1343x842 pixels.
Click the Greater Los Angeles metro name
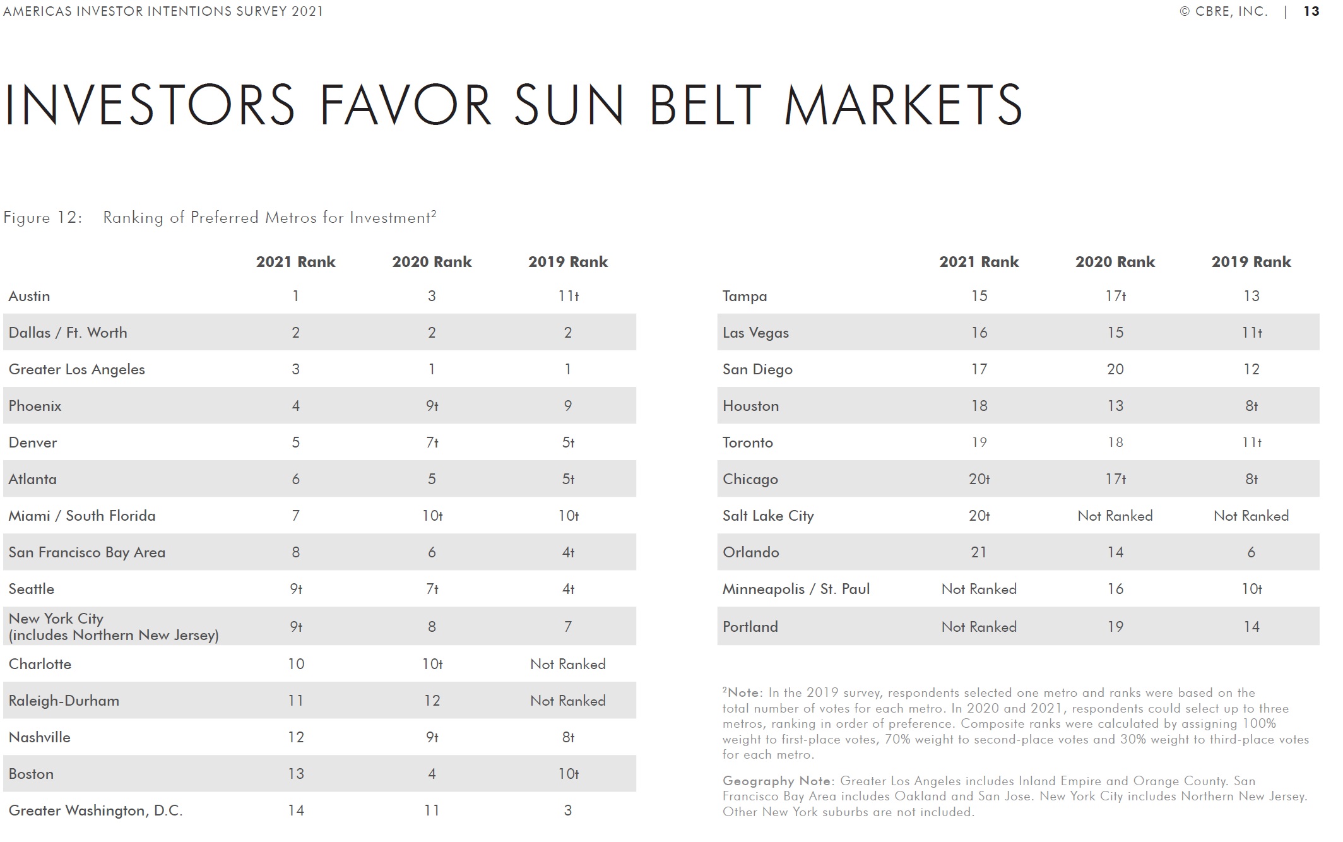[76, 369]
